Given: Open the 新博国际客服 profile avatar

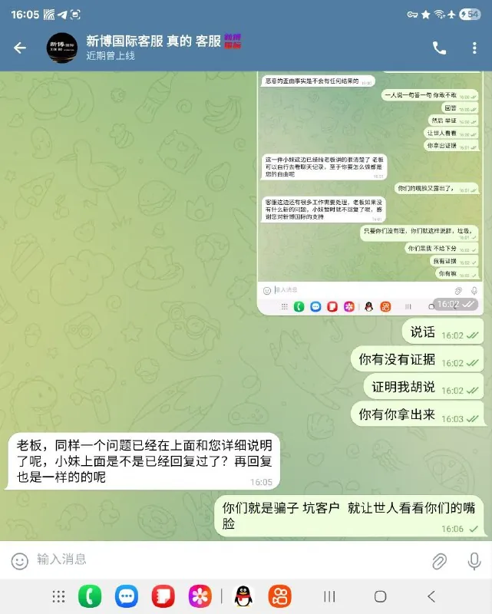Looking at the screenshot, I should click(x=62, y=48).
